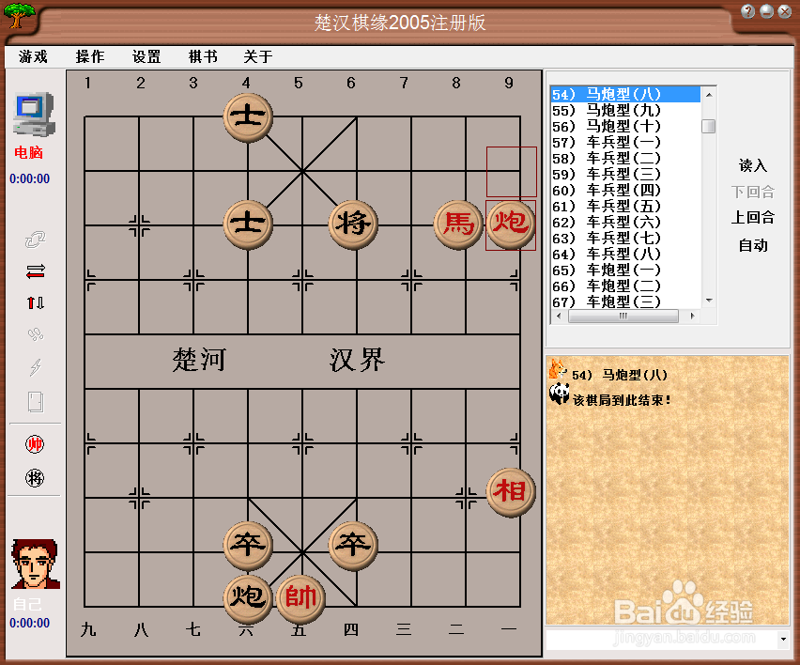Select list entry 57) 车兵型(一)
Viewport: 800px width, 665px height.
[x=625, y=143]
